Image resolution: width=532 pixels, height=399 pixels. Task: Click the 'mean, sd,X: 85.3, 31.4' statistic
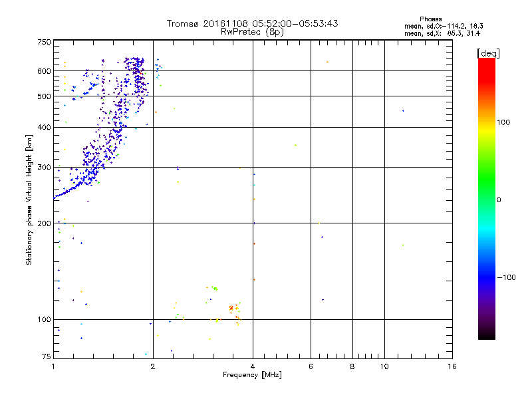[442, 33]
